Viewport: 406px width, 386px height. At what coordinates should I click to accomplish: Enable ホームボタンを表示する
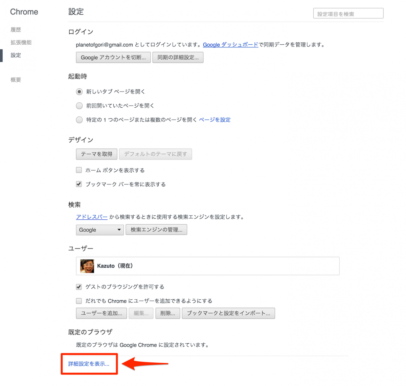[78, 170]
